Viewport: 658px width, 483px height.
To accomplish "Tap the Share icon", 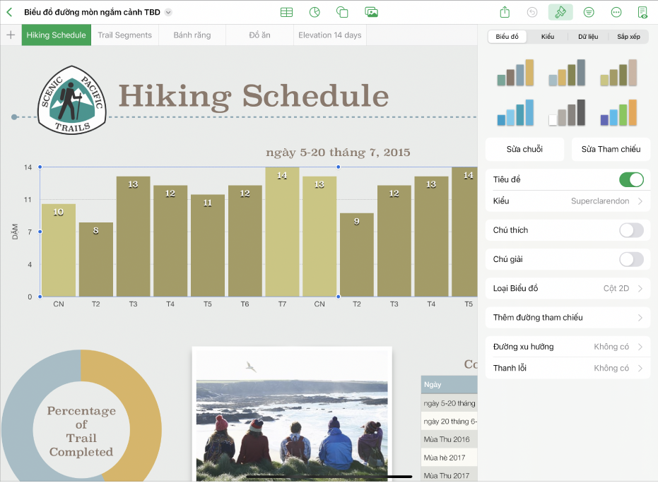I will 505,12.
